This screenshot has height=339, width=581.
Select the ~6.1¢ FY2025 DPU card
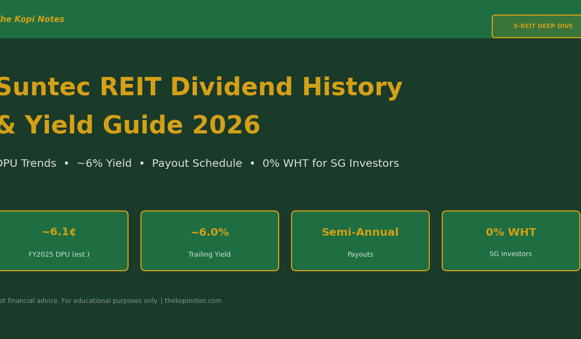tap(63, 241)
